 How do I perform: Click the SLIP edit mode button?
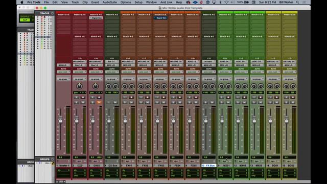point(25,20)
